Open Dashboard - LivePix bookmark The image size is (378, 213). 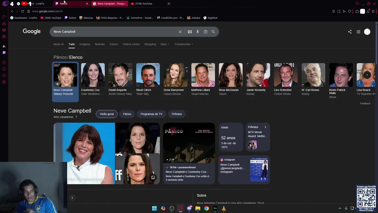click(24, 18)
